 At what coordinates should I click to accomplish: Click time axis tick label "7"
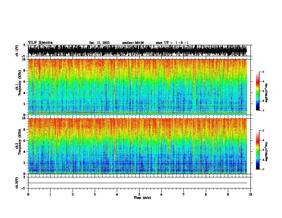[x=184, y=194]
